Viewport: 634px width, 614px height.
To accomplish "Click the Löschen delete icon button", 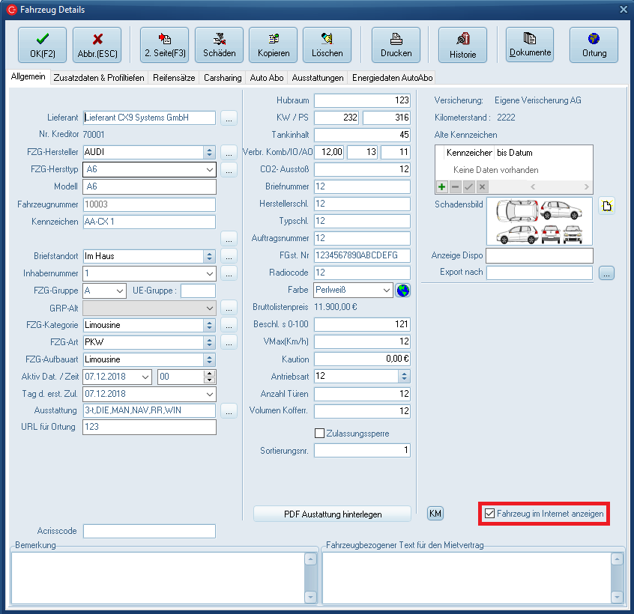I will 327,45.
